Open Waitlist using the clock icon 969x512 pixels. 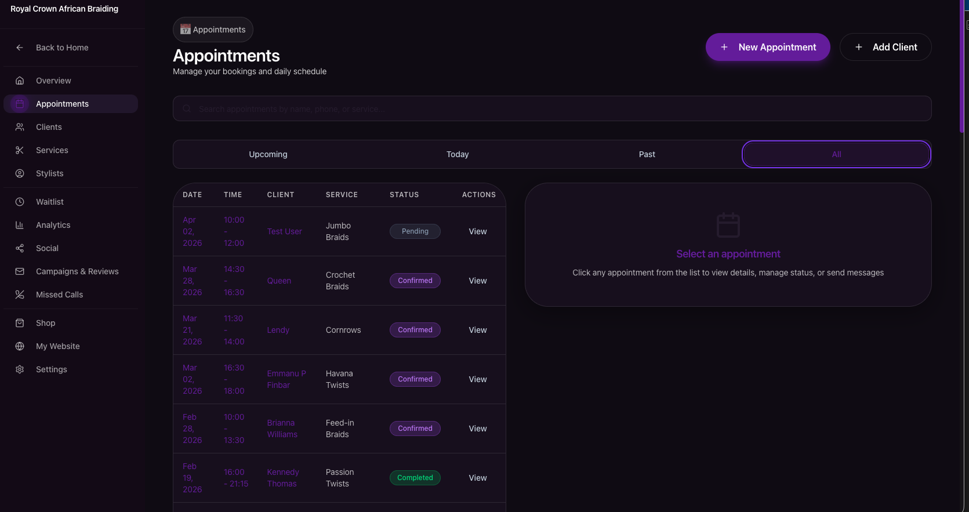20,202
